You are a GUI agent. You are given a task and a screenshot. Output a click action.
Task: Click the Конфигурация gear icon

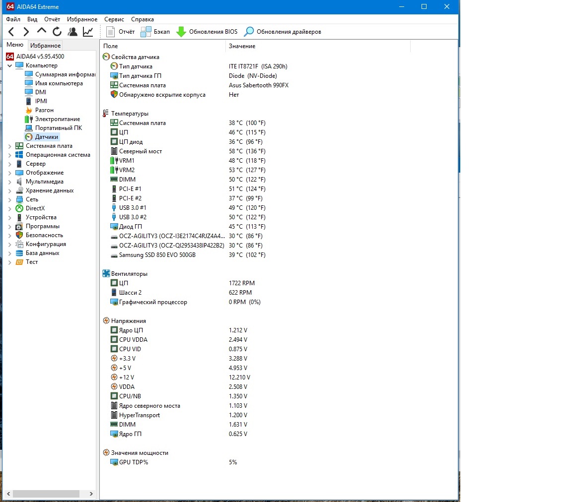click(x=19, y=244)
